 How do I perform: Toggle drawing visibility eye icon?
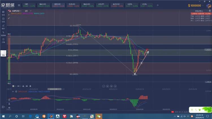pos(27,86)
